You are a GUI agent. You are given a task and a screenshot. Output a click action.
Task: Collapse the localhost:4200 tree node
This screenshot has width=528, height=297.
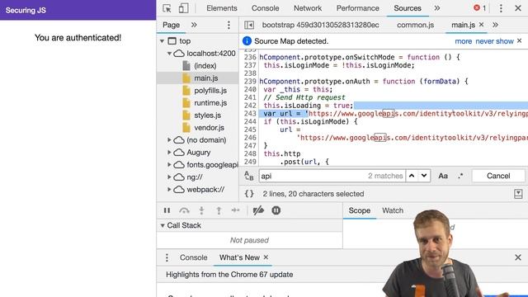tap(169, 54)
